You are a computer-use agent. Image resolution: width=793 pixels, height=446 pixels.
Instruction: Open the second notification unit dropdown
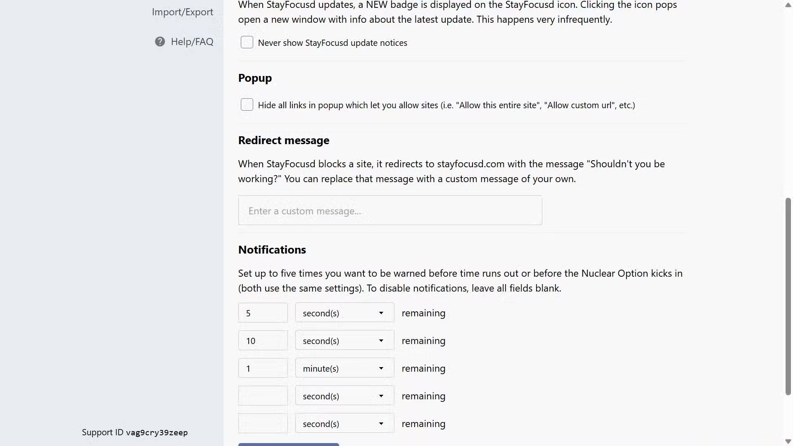pyautogui.click(x=344, y=341)
